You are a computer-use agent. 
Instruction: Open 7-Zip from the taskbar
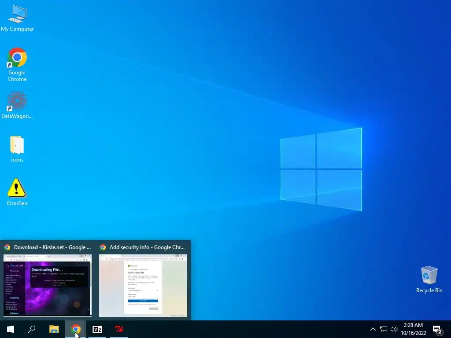(97, 329)
